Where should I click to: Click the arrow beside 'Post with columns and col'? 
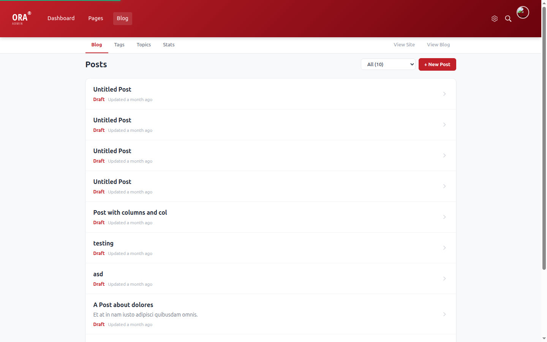(444, 217)
